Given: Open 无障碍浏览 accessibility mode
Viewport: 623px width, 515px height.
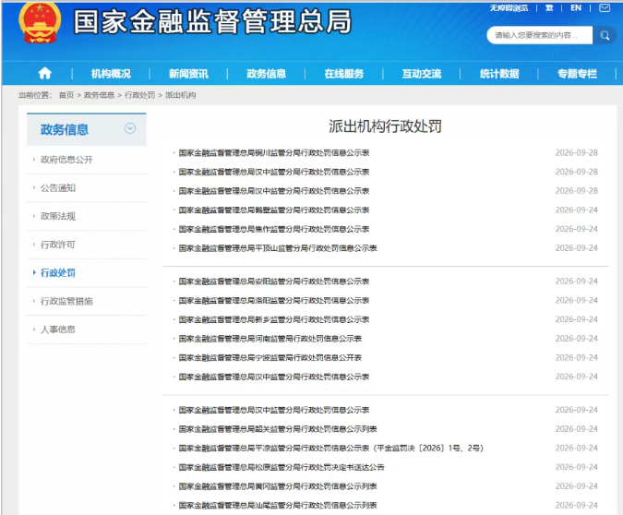Looking at the screenshot, I should [x=509, y=7].
